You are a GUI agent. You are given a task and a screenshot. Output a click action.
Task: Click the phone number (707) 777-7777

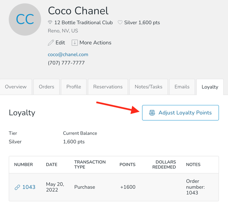[66, 63]
